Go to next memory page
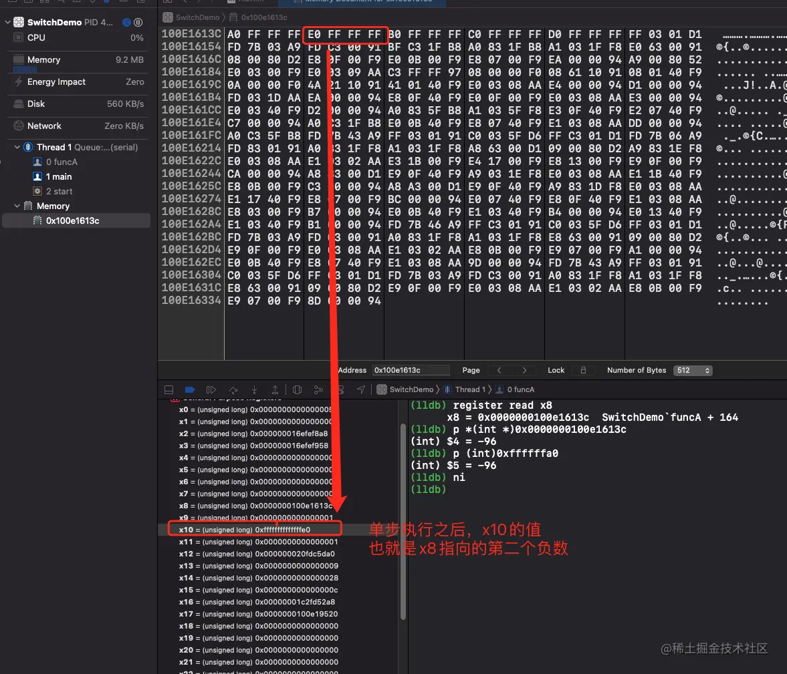Image resolution: width=787 pixels, height=674 pixels. click(x=524, y=370)
